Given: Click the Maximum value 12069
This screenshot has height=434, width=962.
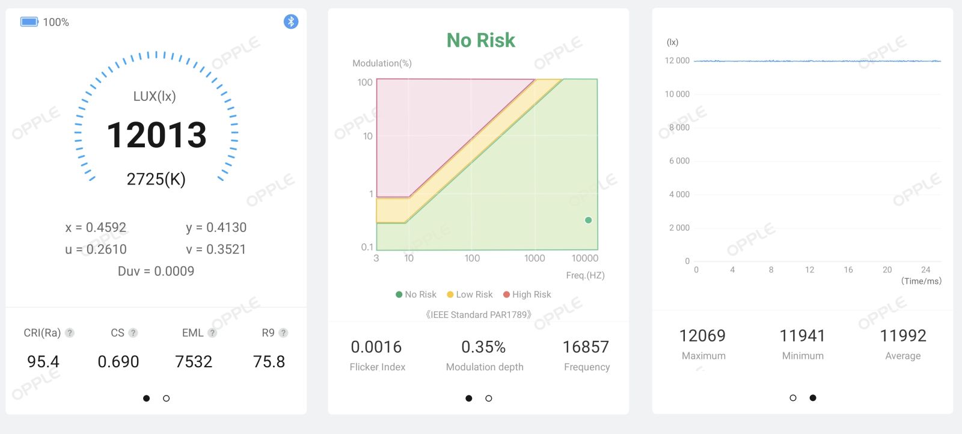Looking at the screenshot, I should click(x=702, y=335).
